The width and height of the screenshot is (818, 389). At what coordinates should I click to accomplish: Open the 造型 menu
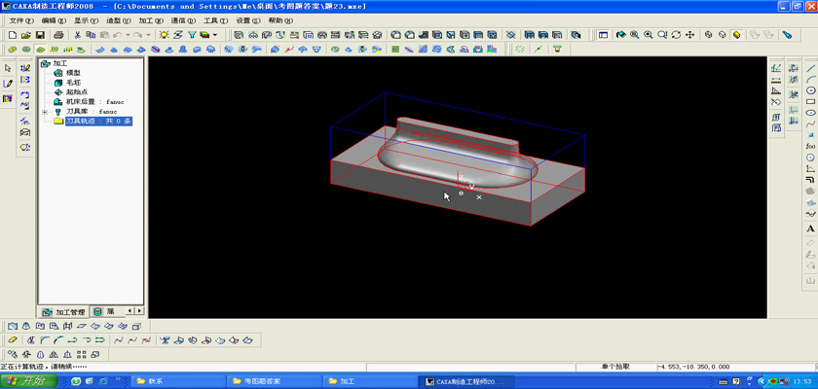point(119,20)
